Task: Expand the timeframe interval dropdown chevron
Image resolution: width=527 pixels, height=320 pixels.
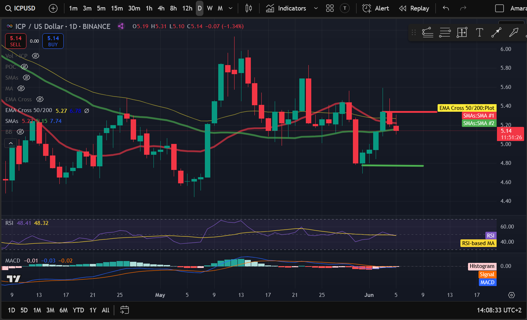Action: [231, 8]
